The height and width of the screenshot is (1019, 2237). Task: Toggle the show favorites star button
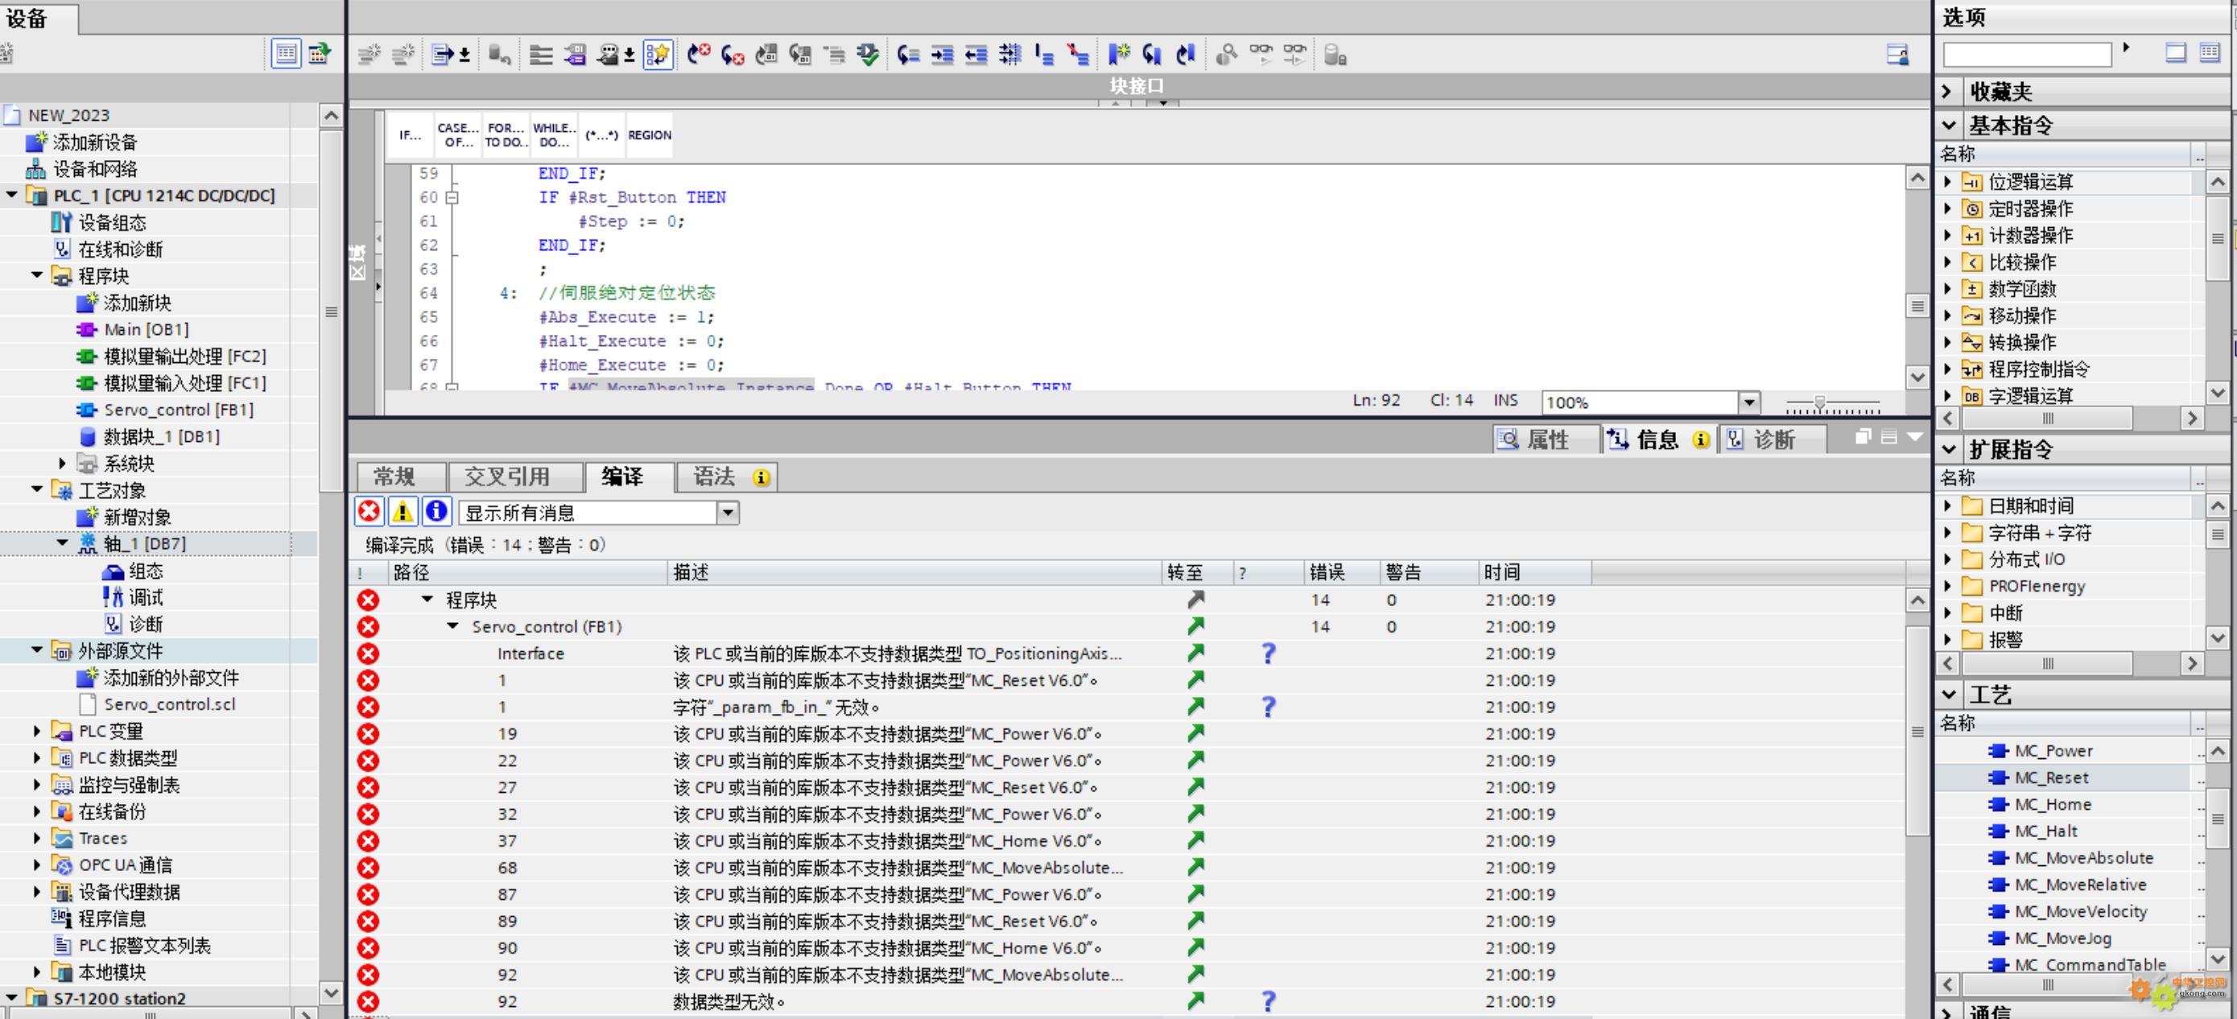[658, 56]
